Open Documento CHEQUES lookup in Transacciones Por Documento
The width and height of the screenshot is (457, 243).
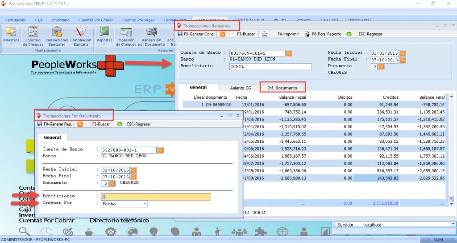click(x=112, y=183)
